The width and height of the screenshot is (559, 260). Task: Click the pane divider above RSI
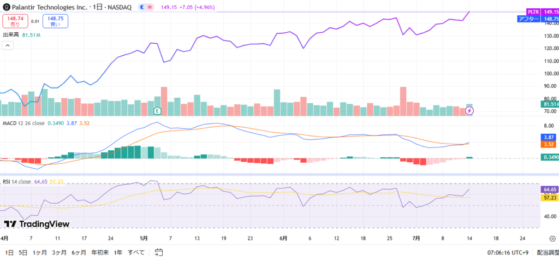tap(270, 174)
